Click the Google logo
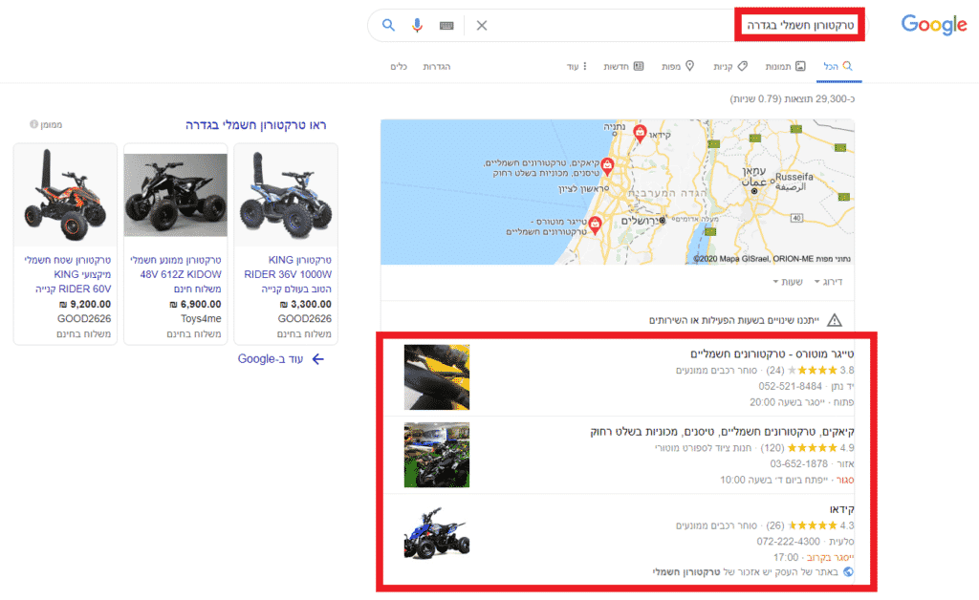Viewport: 979px width, 600px height. [x=934, y=25]
